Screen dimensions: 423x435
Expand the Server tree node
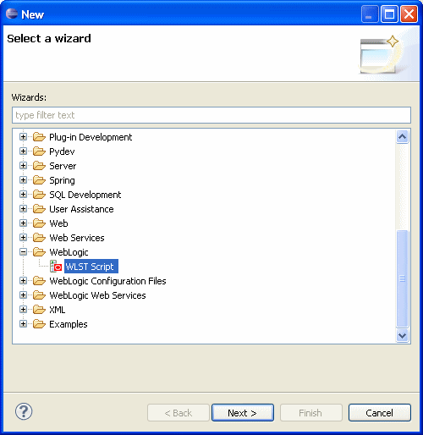(x=23, y=165)
